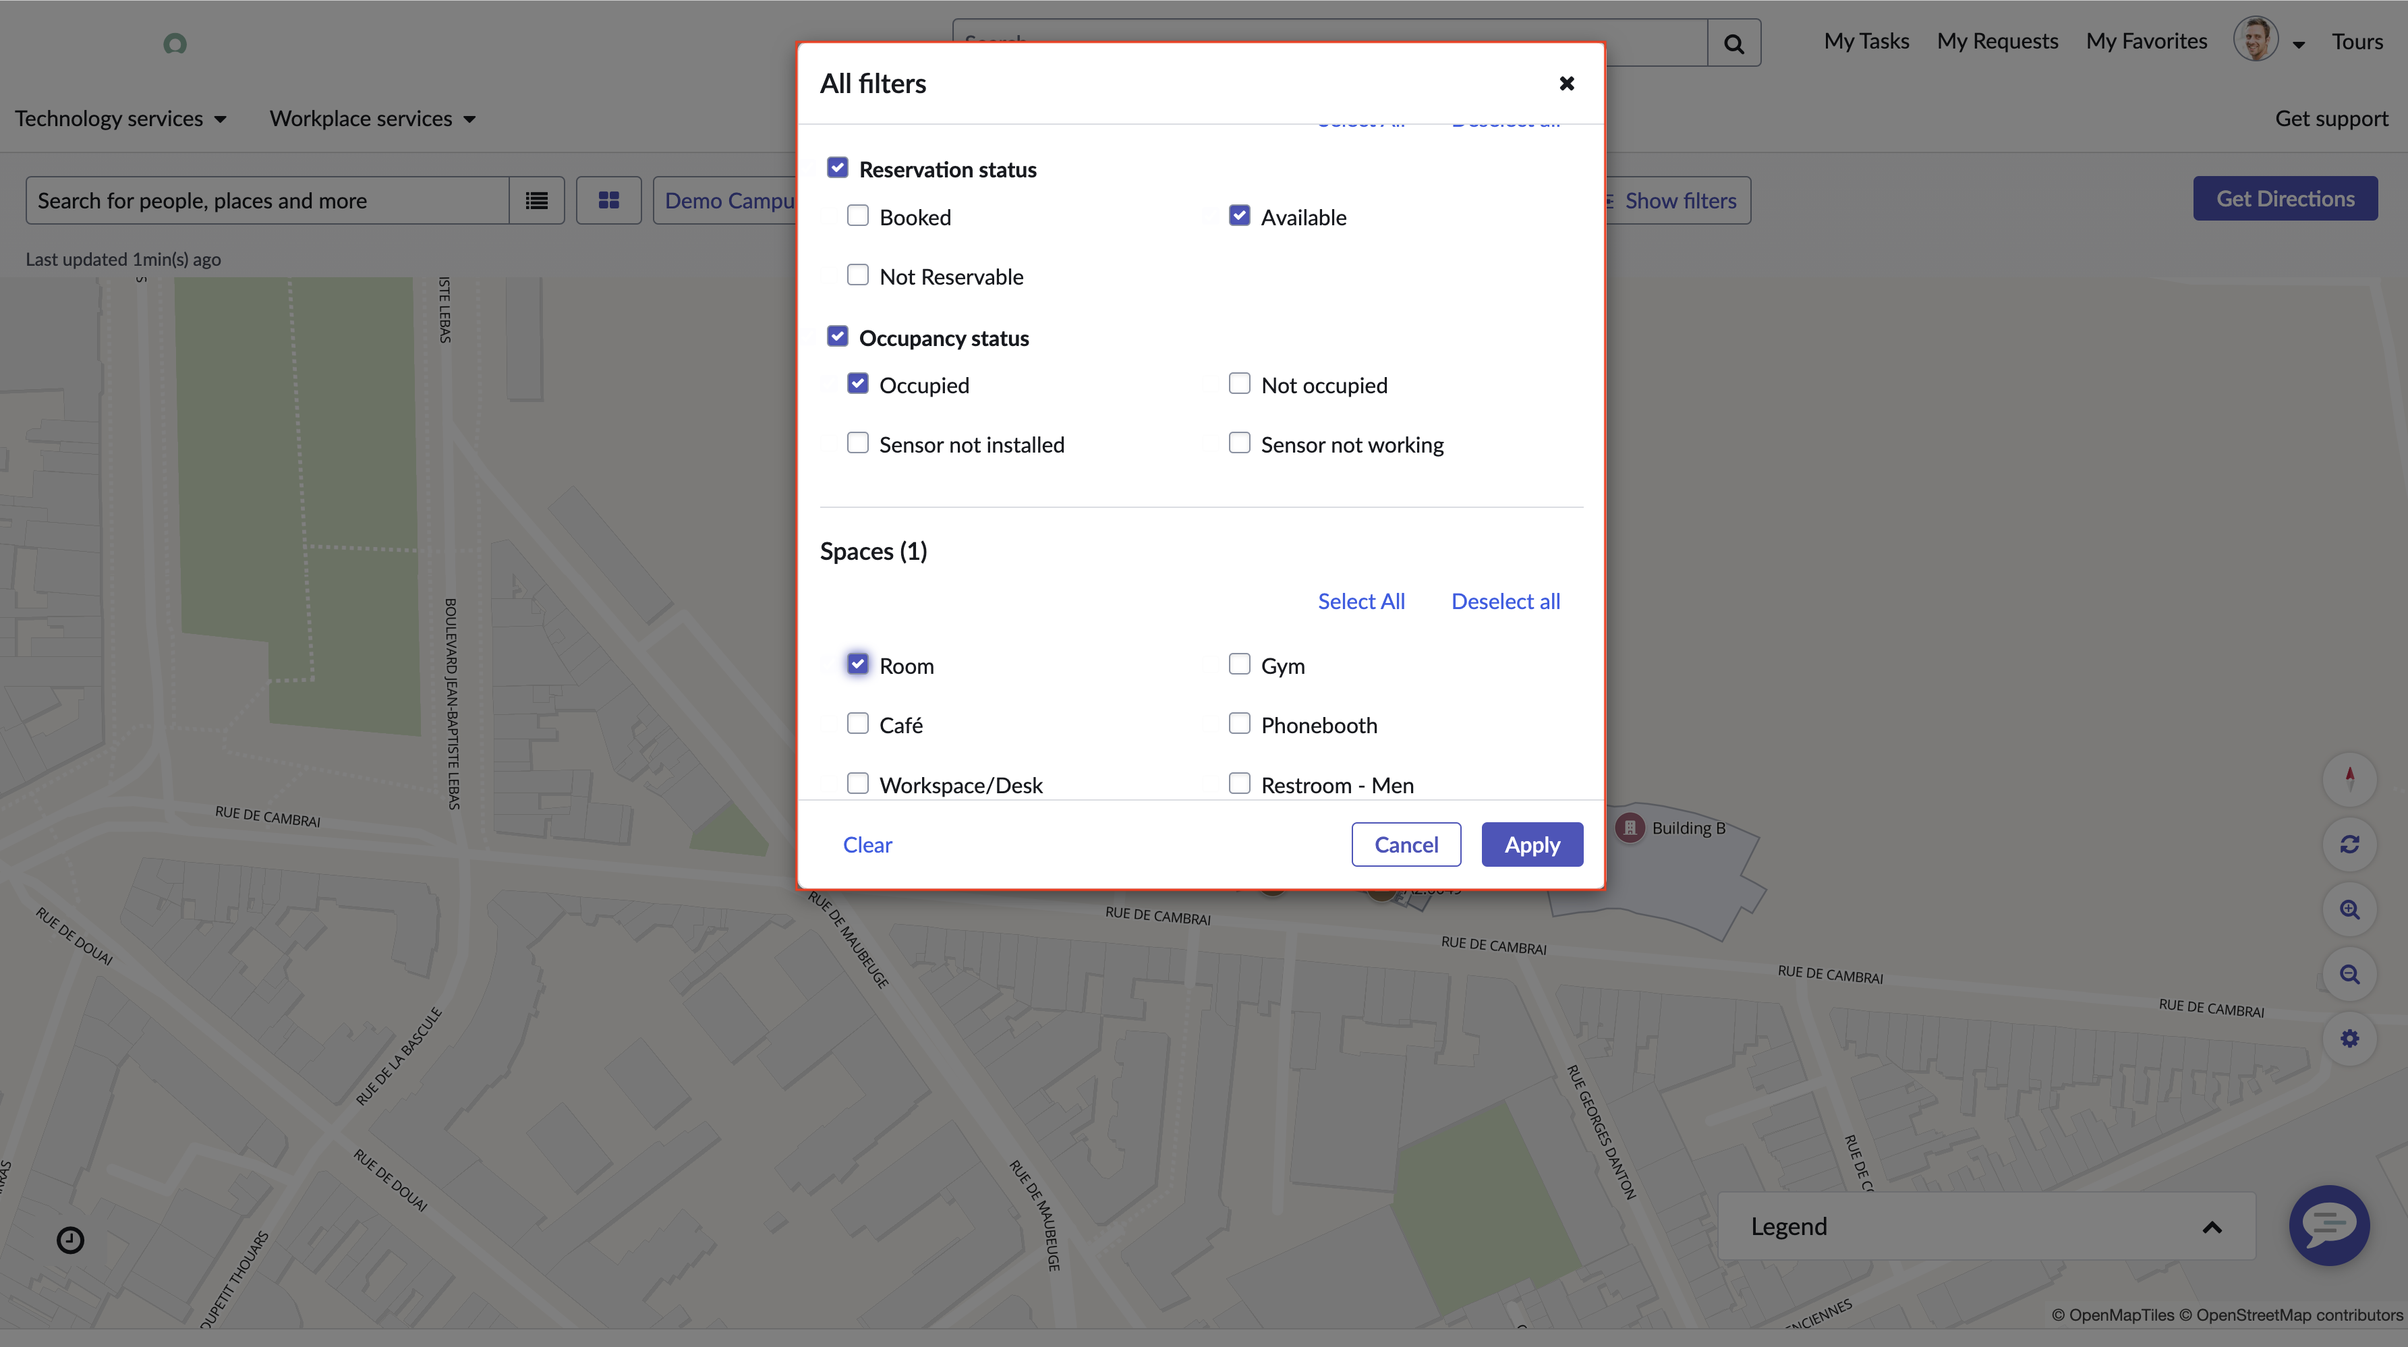
Task: Switch to grid view icon
Action: coord(608,200)
